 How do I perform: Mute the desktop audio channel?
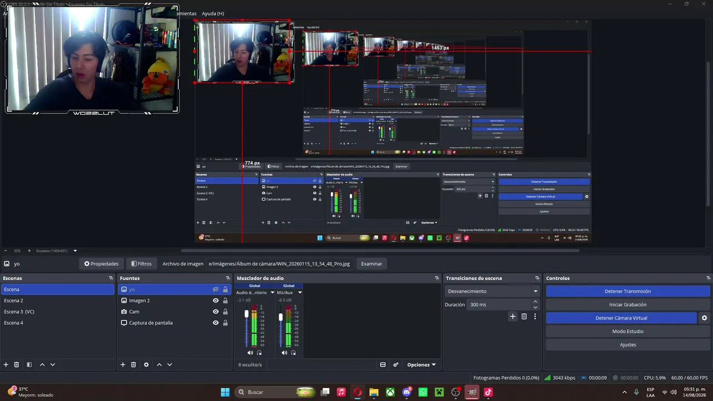[x=250, y=353]
